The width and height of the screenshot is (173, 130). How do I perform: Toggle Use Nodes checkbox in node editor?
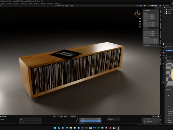point(1,116)
